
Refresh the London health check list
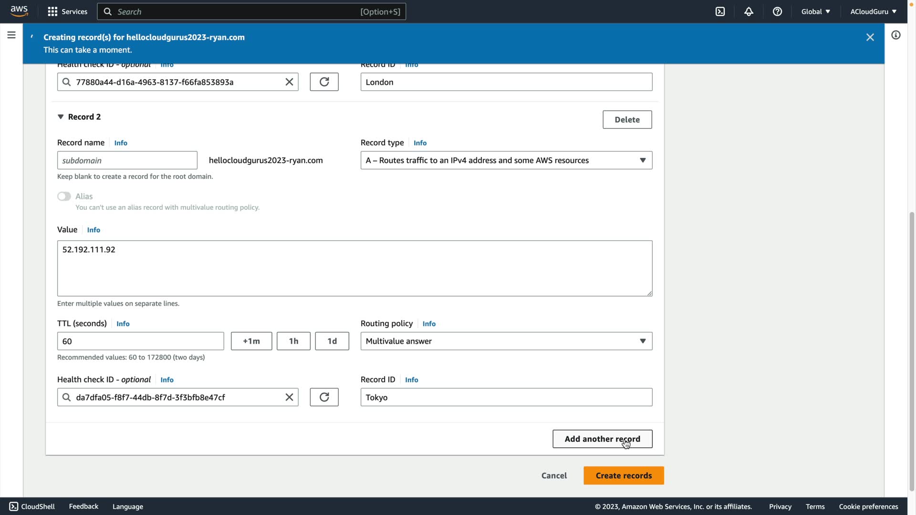pos(324,82)
